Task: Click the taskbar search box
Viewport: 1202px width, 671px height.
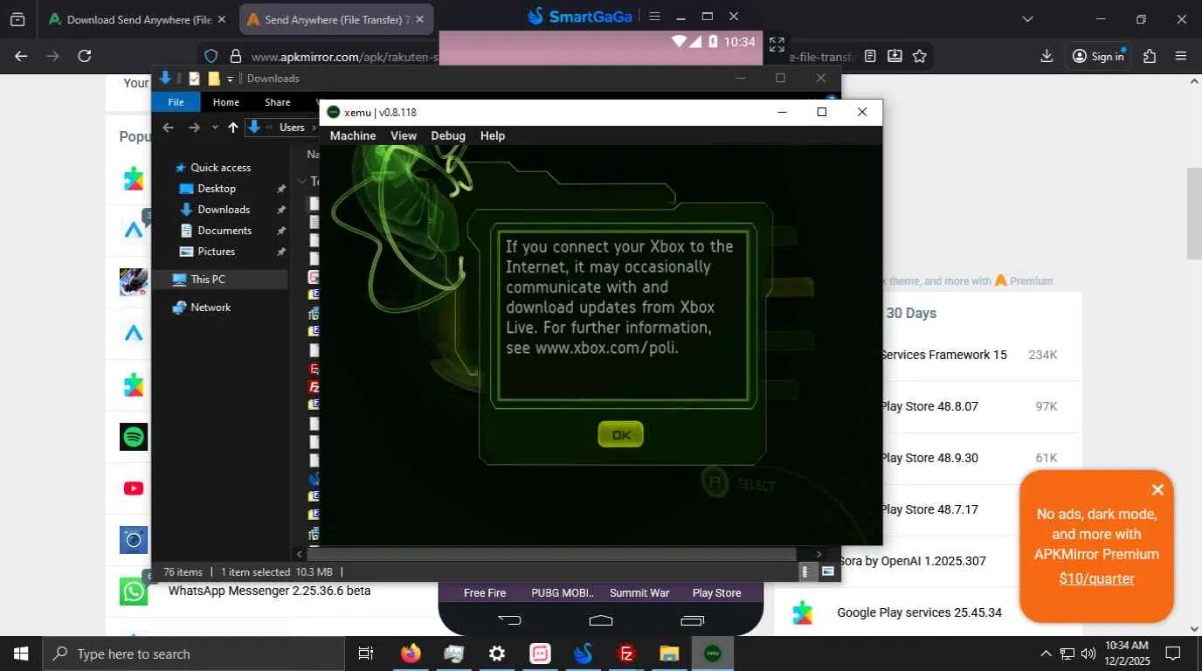Action: click(192, 654)
